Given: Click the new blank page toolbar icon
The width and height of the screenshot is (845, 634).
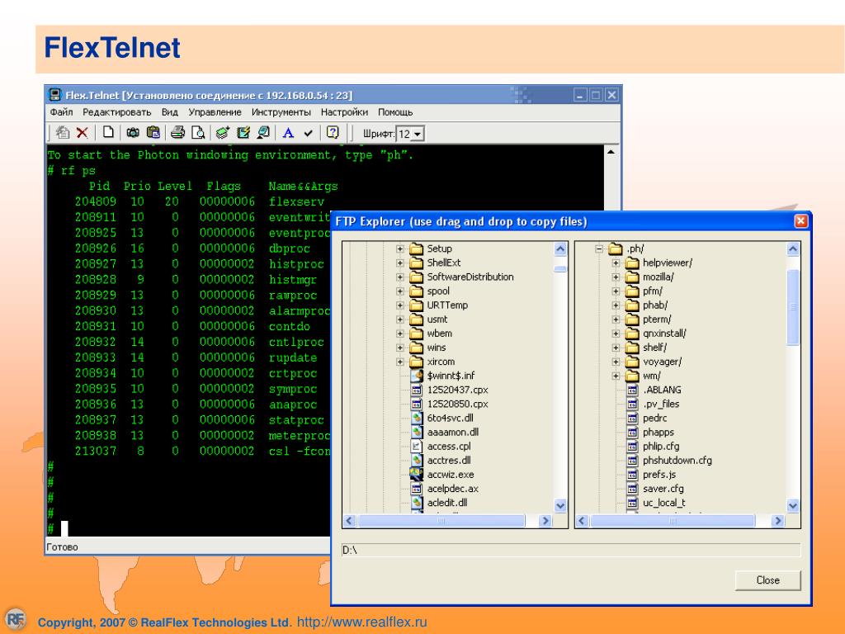Looking at the screenshot, I should pyautogui.click(x=108, y=132).
